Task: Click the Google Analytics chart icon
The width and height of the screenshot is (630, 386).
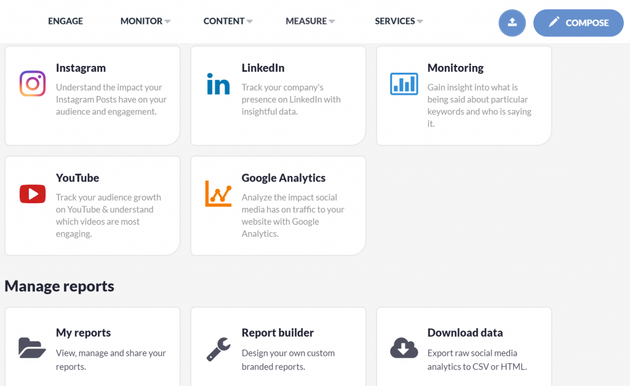Action: (x=218, y=193)
